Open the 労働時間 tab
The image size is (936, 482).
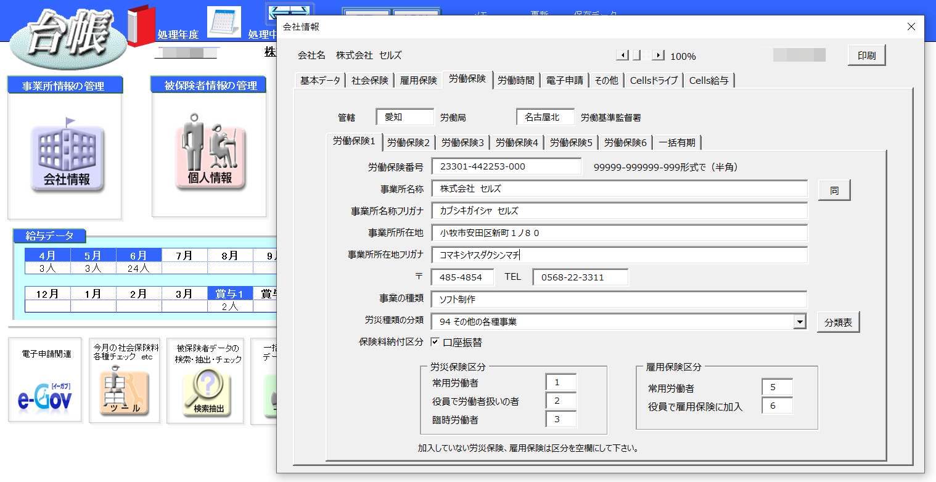(516, 81)
